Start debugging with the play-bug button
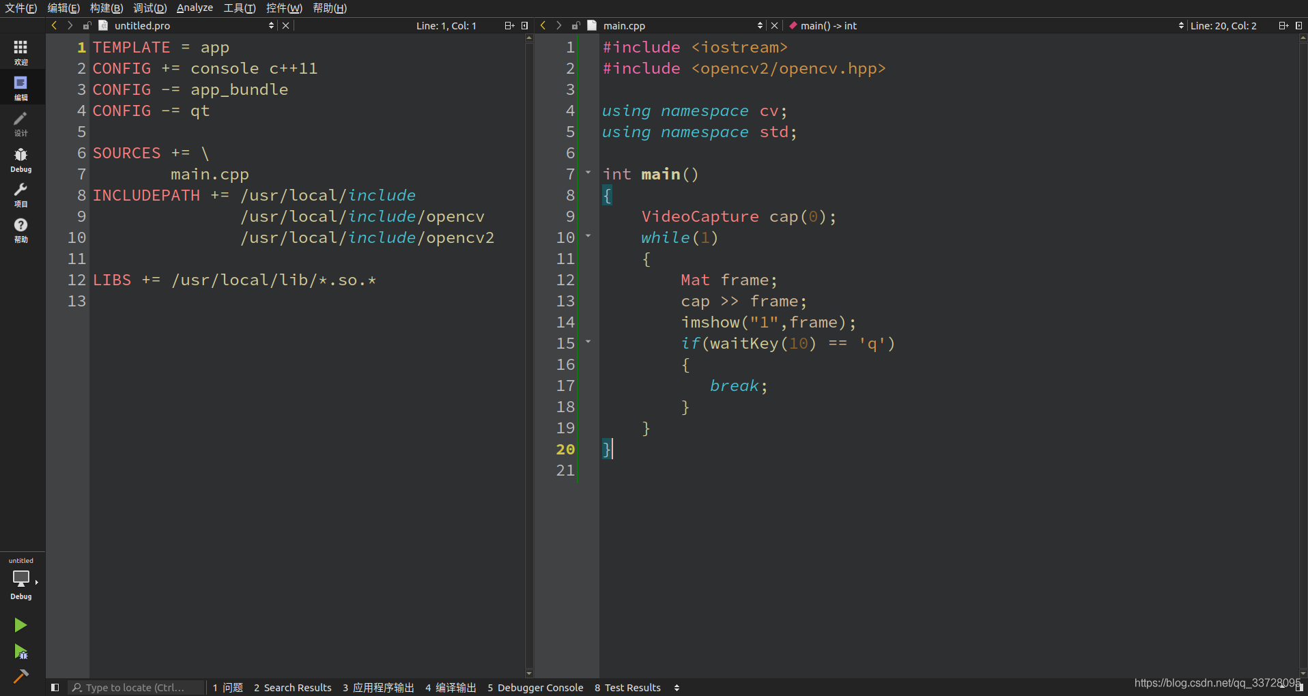This screenshot has height=696, width=1308. point(20,652)
